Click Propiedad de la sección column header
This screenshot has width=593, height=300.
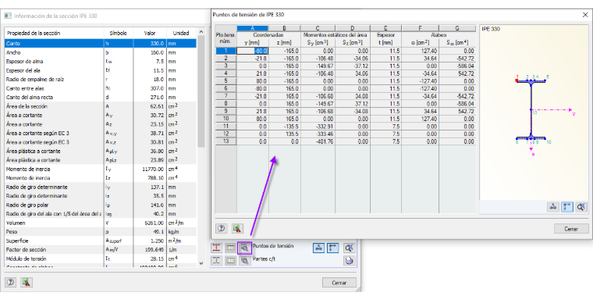tap(54, 34)
